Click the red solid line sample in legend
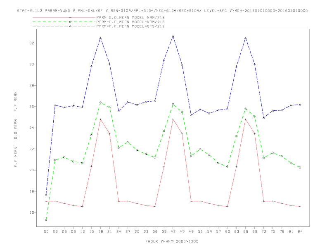 (64, 17)
